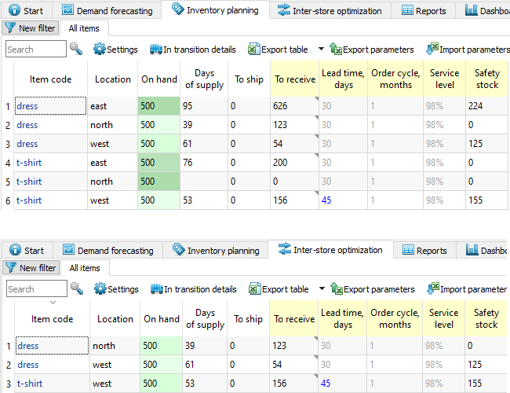Click In transition details truck in Inventory planning view

[x=192, y=50]
